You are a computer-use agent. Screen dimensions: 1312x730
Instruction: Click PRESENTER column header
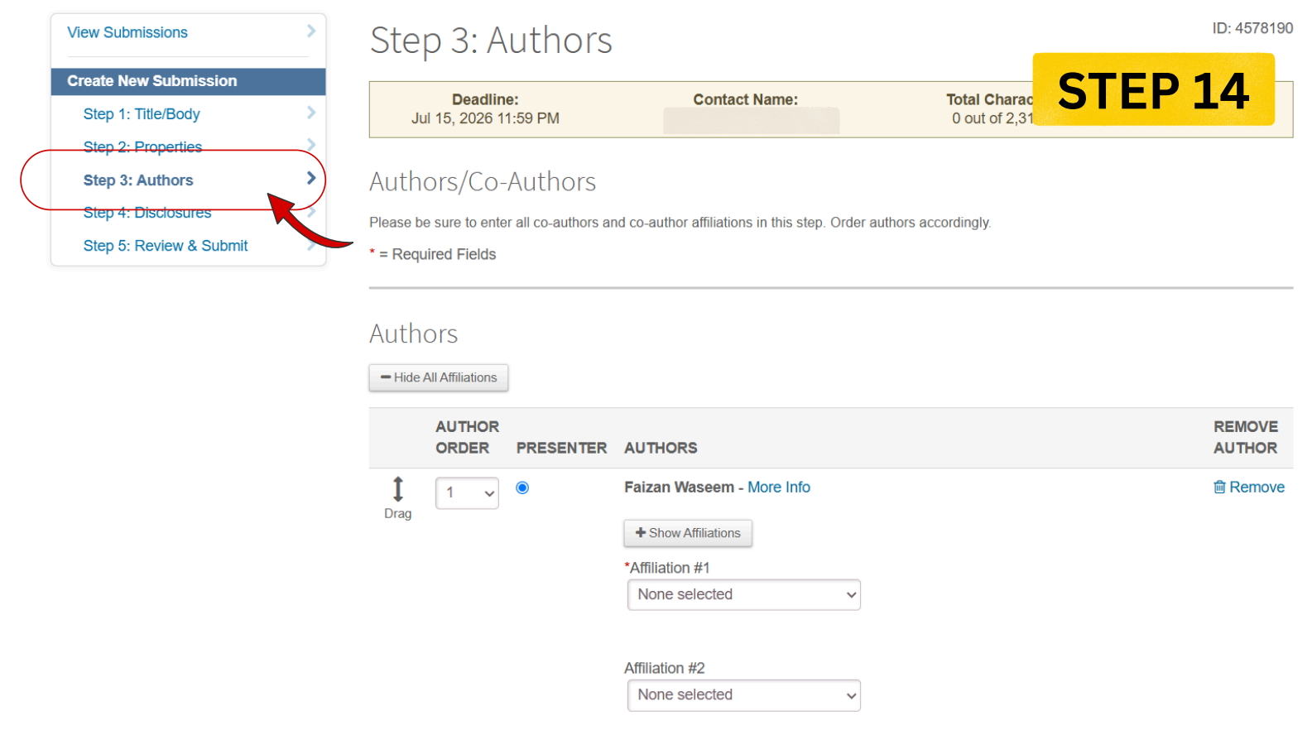pos(561,448)
